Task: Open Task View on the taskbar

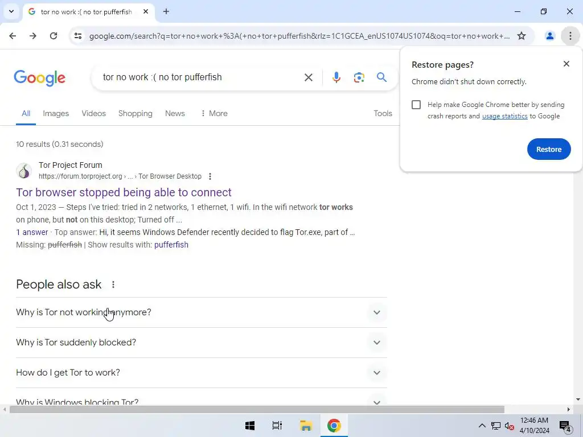Action: click(277, 426)
